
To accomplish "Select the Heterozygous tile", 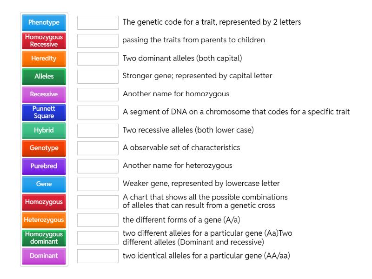I will 44,219.
